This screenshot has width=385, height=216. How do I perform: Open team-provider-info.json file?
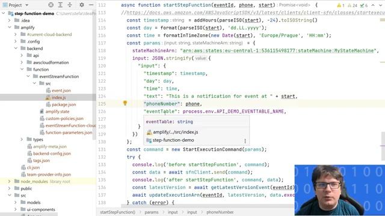pos(49,175)
